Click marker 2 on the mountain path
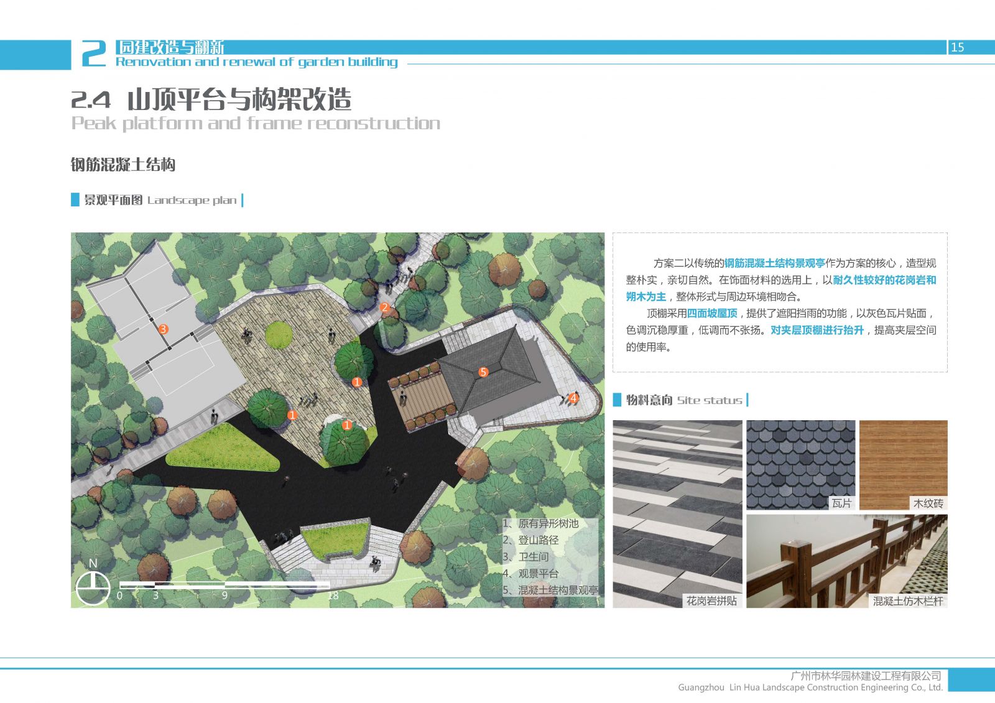Image resolution: width=995 pixels, height=703 pixels. 384,306
